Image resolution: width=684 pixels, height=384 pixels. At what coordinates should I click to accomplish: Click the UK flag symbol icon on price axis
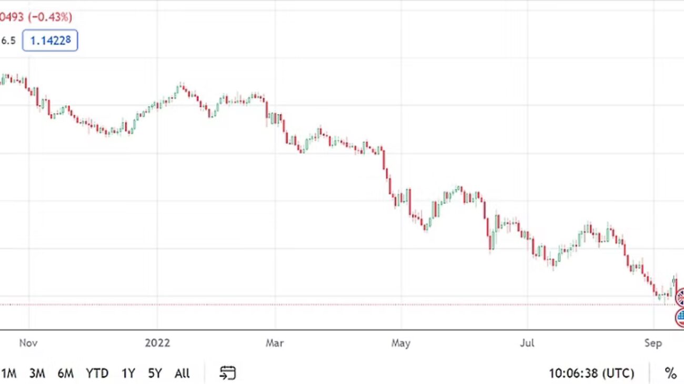pos(680,297)
